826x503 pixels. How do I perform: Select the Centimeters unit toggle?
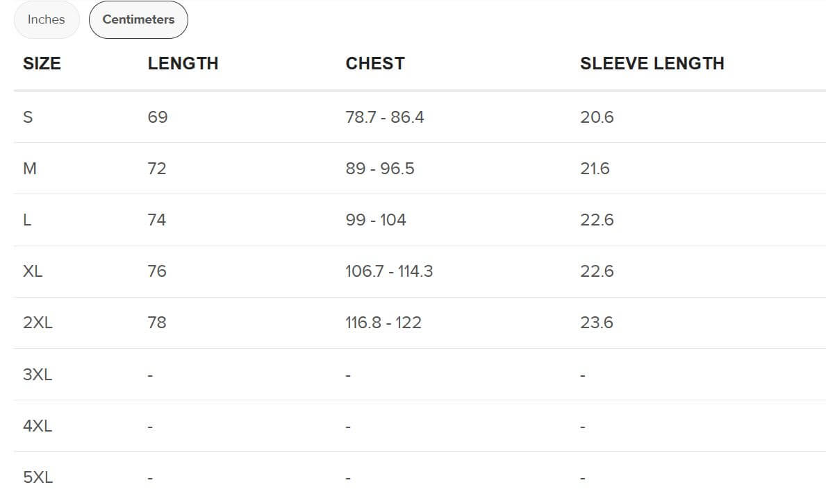coord(138,19)
